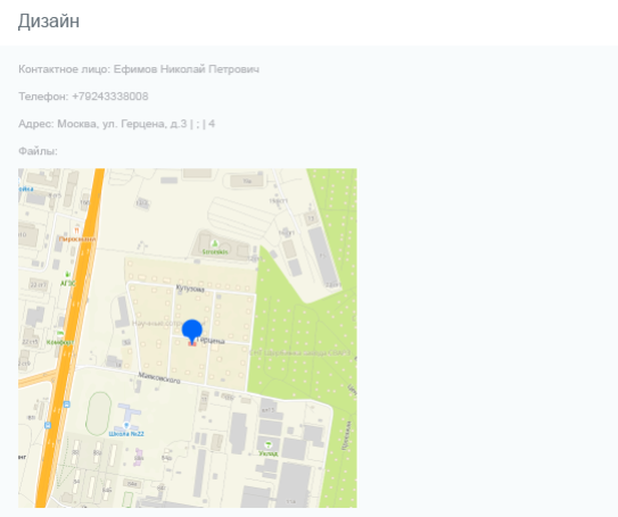Click the phone number +79243338008
This screenshot has height=517, width=618.
pyautogui.click(x=110, y=97)
